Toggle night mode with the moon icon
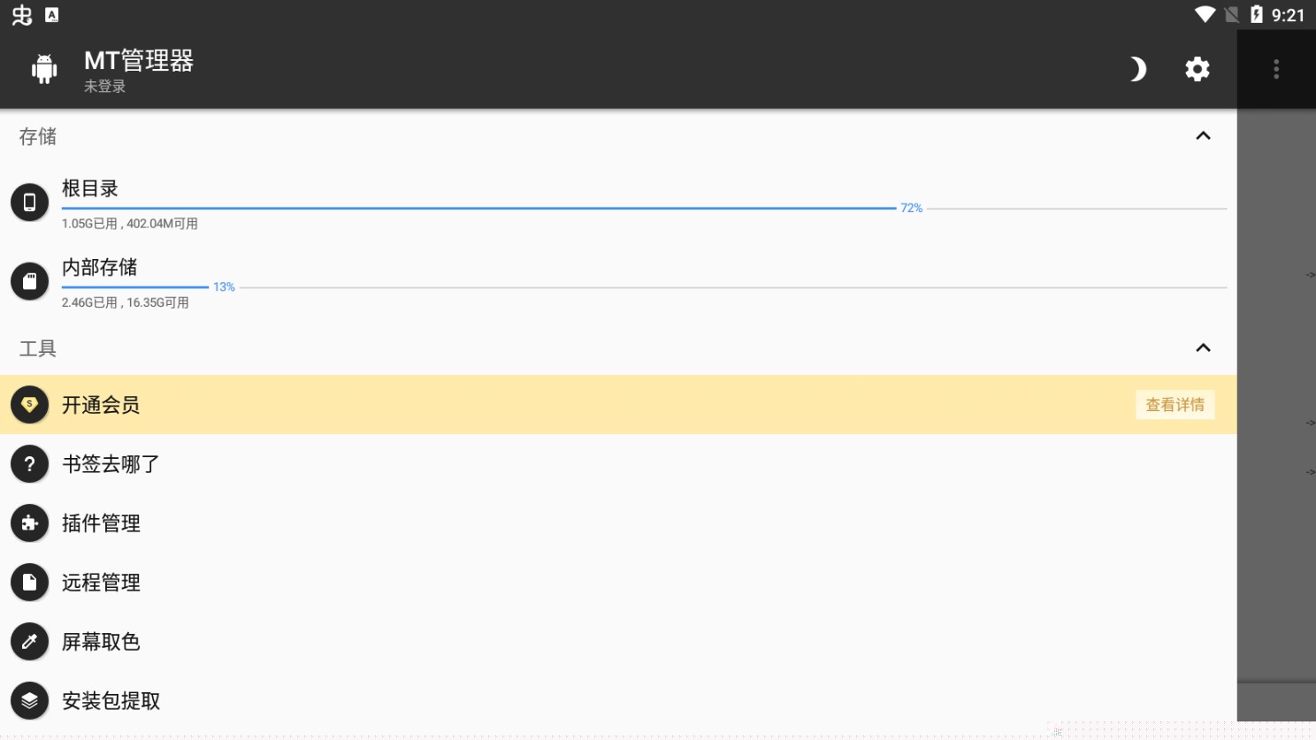 tap(1137, 69)
